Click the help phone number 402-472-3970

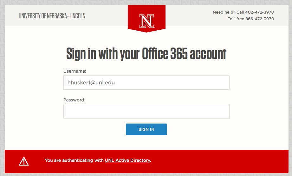260,12
